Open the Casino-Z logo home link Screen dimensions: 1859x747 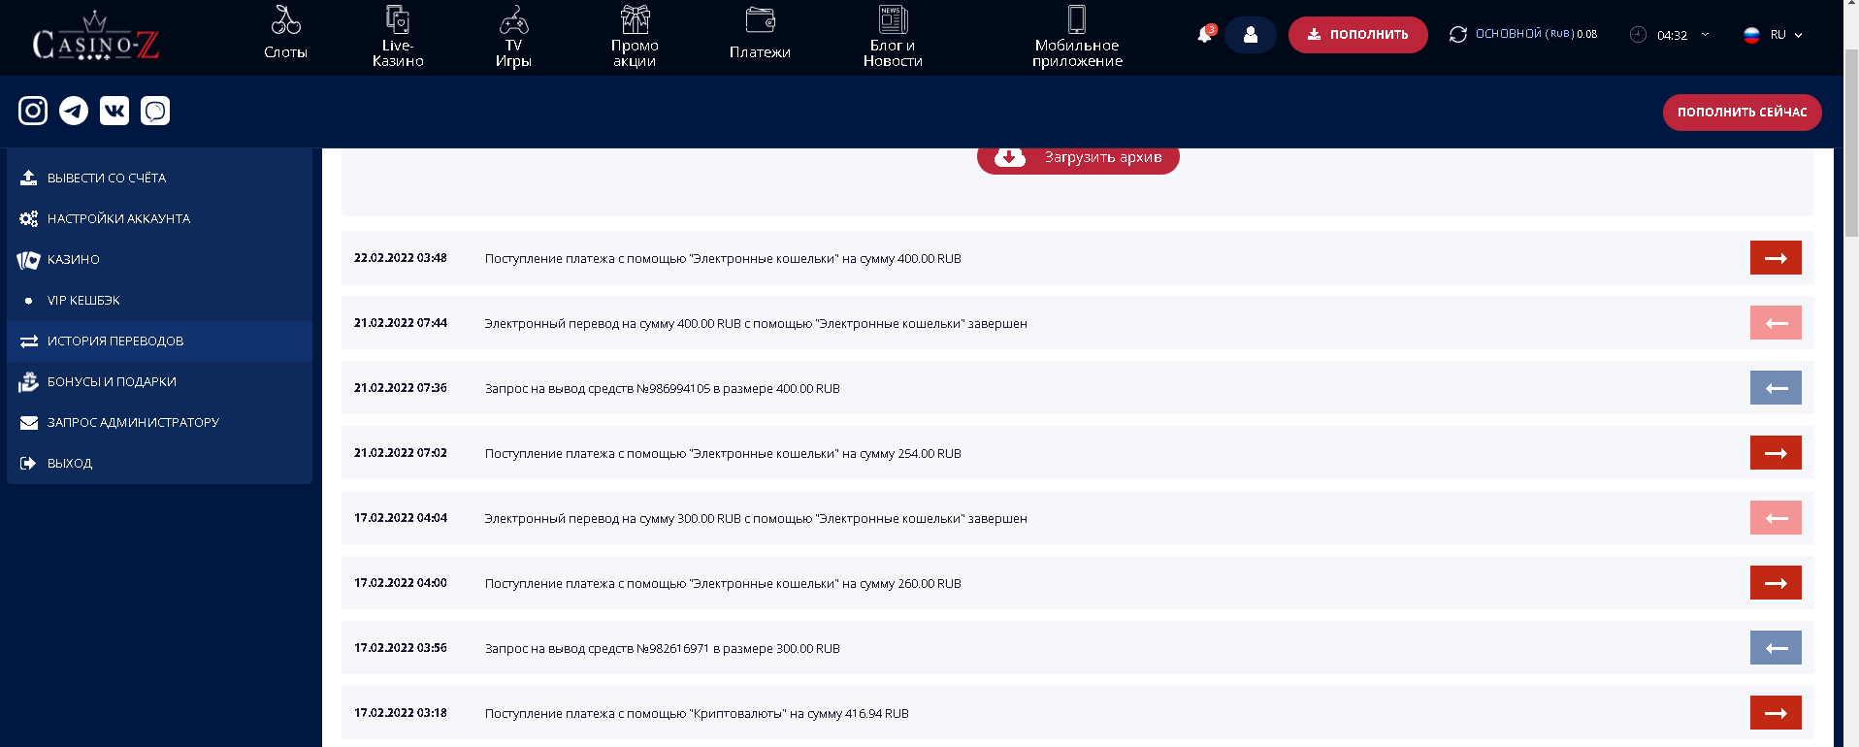(x=95, y=37)
